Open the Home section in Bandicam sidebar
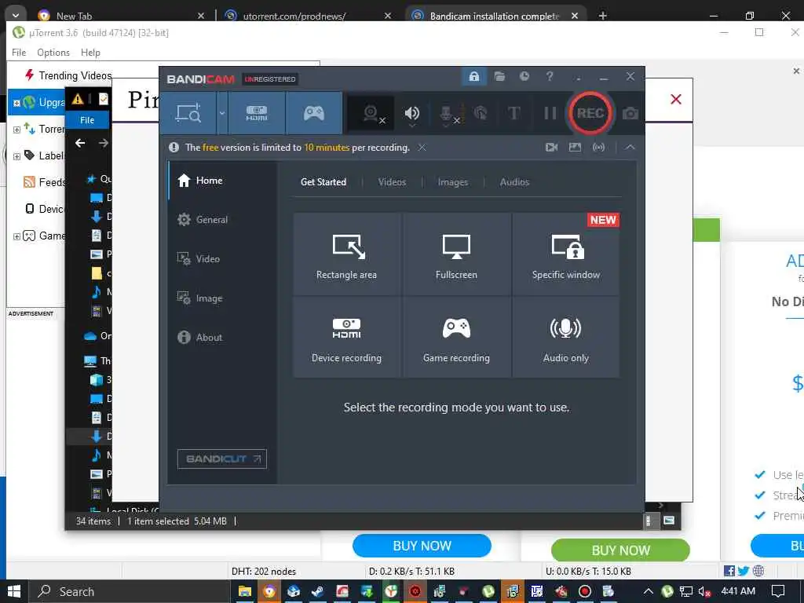The height and width of the screenshot is (603, 804). pos(222,181)
